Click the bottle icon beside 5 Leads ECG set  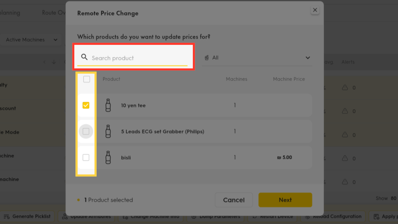coord(108,131)
